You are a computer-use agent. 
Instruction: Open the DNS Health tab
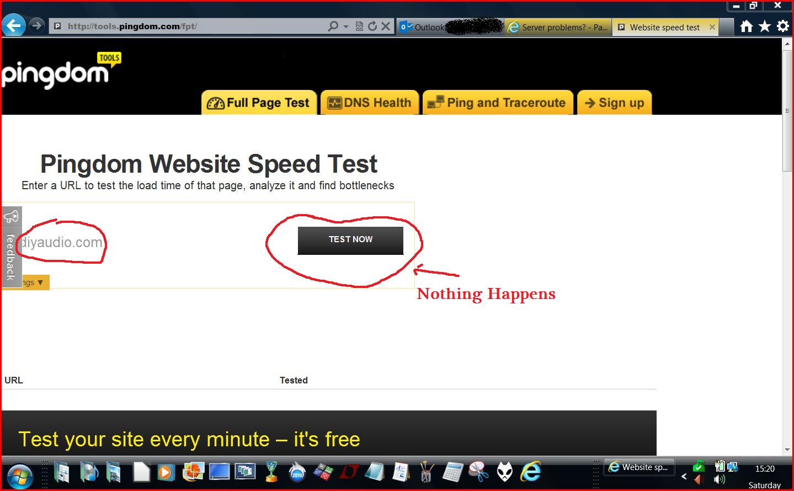370,103
